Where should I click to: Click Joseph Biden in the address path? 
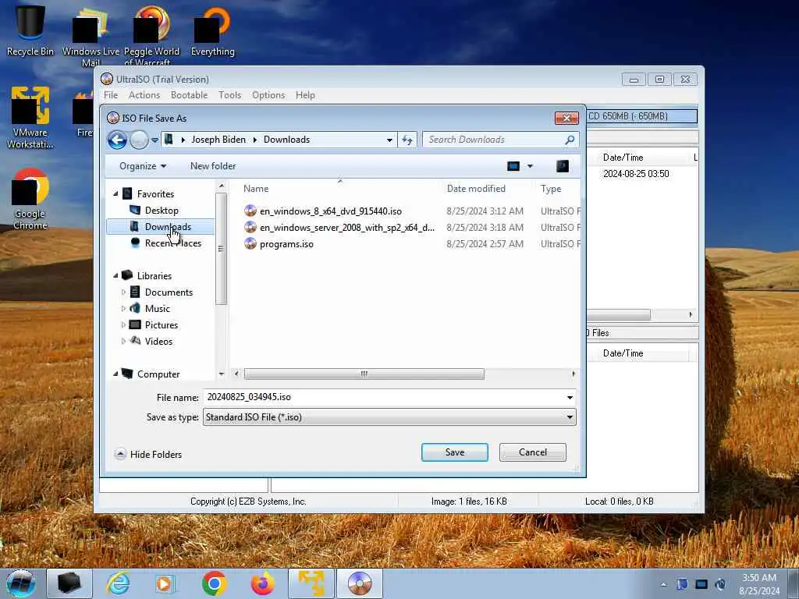pyautogui.click(x=218, y=140)
